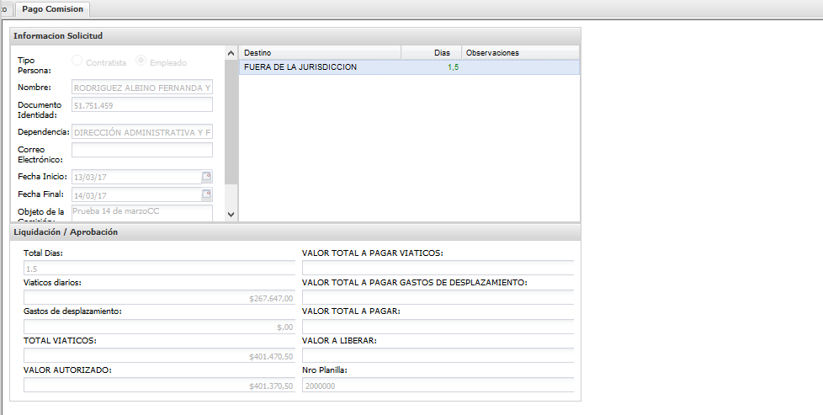
Task: Select the Contratista radio button
Action: pyautogui.click(x=77, y=61)
